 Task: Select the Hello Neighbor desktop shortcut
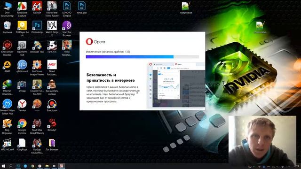[67, 48]
